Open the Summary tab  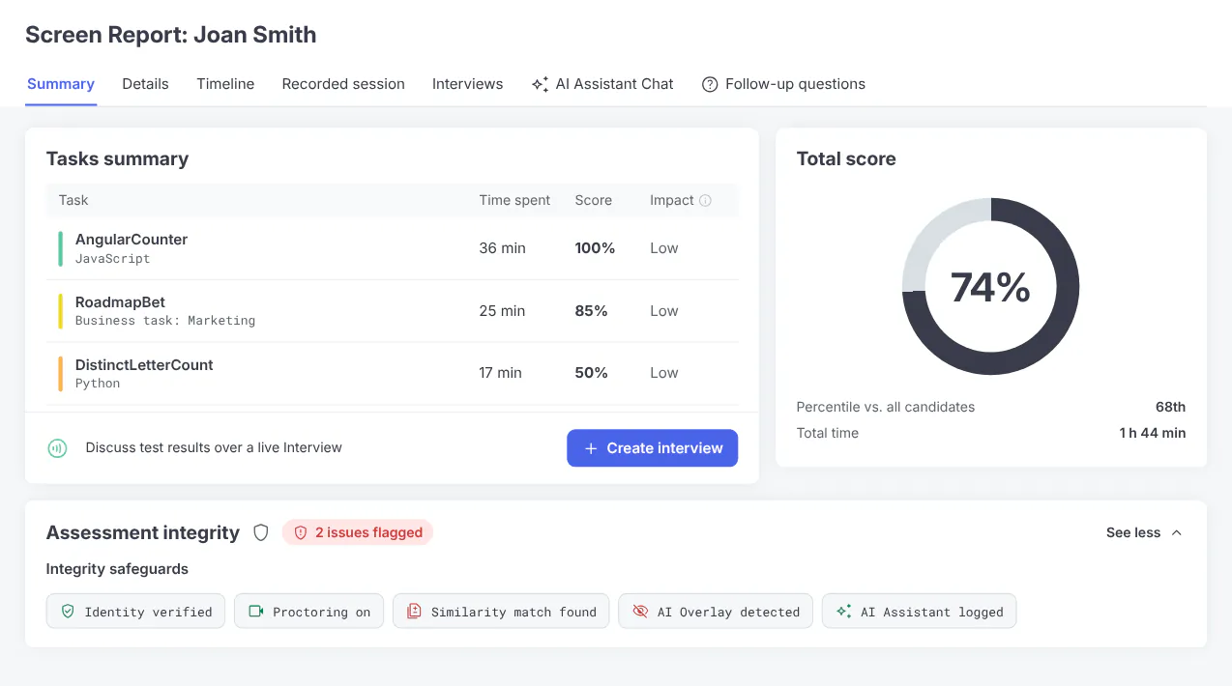coord(61,84)
